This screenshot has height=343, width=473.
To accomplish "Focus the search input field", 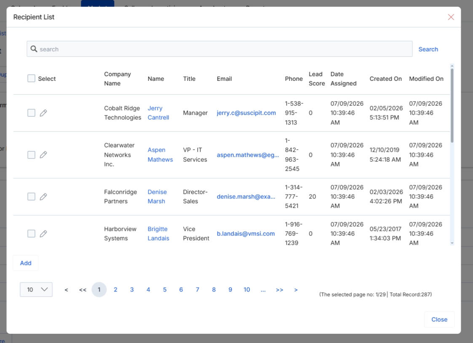I will coord(219,49).
